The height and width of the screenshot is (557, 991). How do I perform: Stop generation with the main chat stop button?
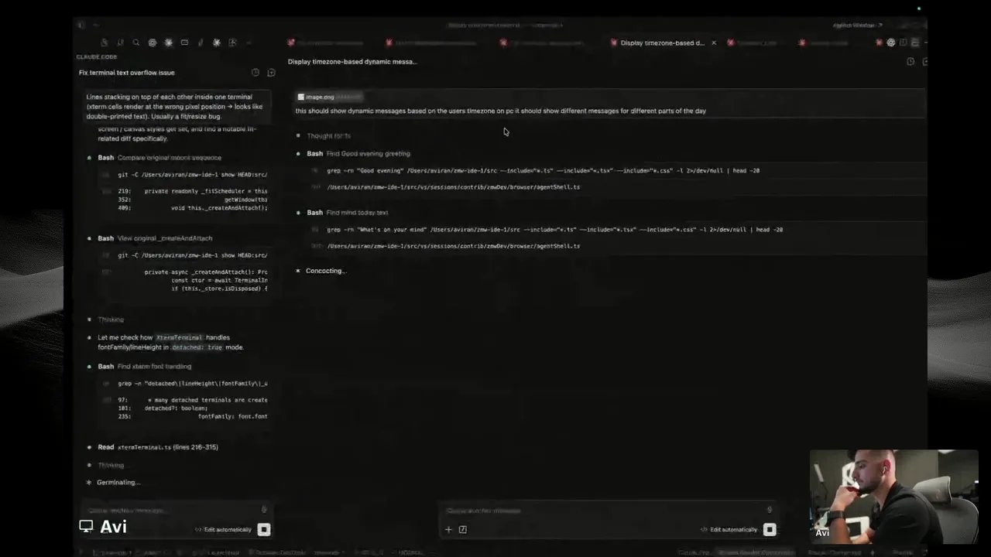(770, 530)
